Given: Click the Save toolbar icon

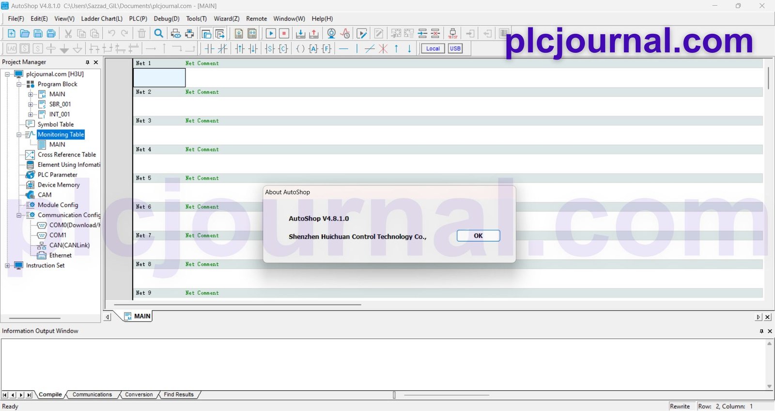Looking at the screenshot, I should coord(38,33).
